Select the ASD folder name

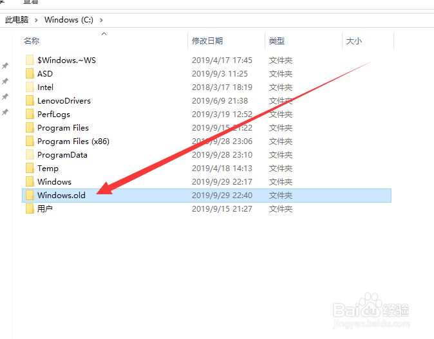coord(45,74)
